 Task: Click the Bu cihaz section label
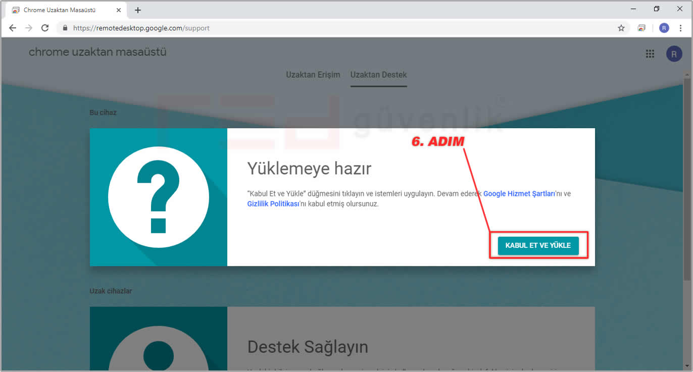[x=103, y=113]
